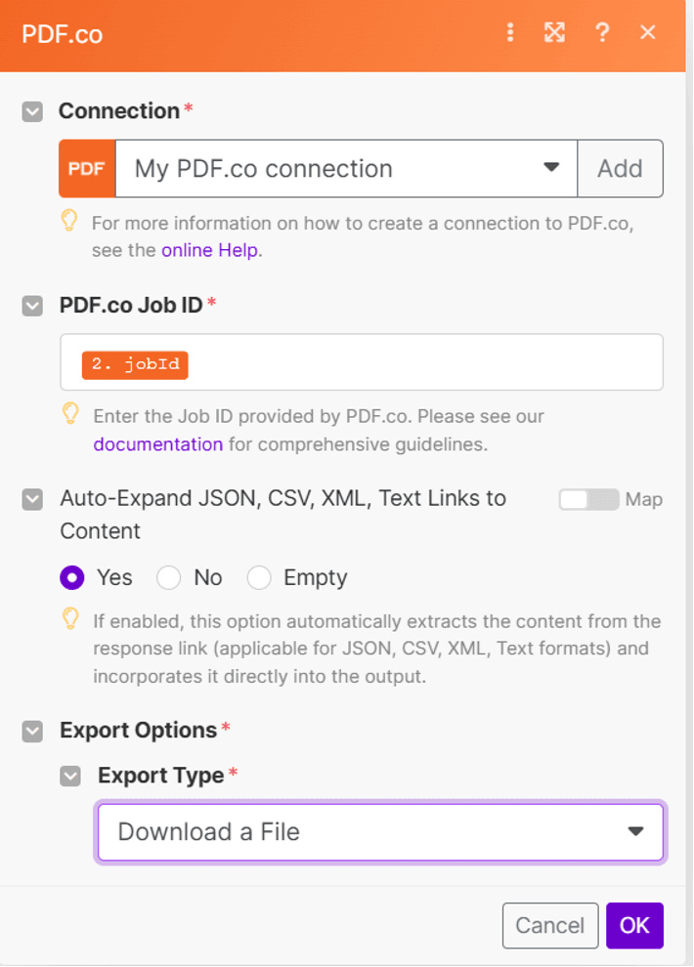This screenshot has height=967, width=694.
Task: Toggle the Map switch for Auto-Expand
Action: click(588, 499)
